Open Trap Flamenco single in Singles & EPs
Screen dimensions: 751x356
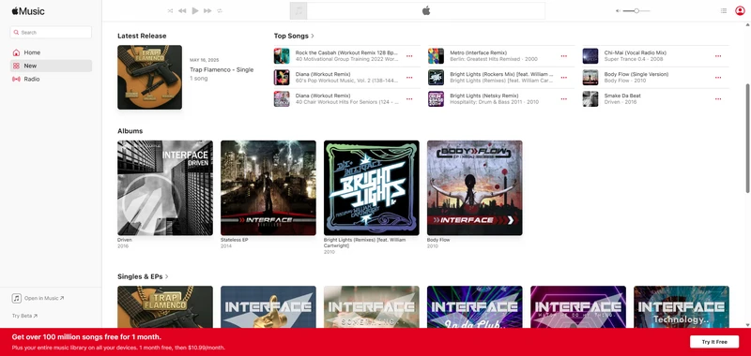tap(165, 306)
